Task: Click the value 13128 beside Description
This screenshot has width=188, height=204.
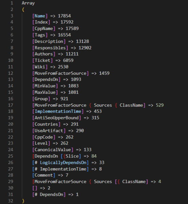Action: coord(82,41)
